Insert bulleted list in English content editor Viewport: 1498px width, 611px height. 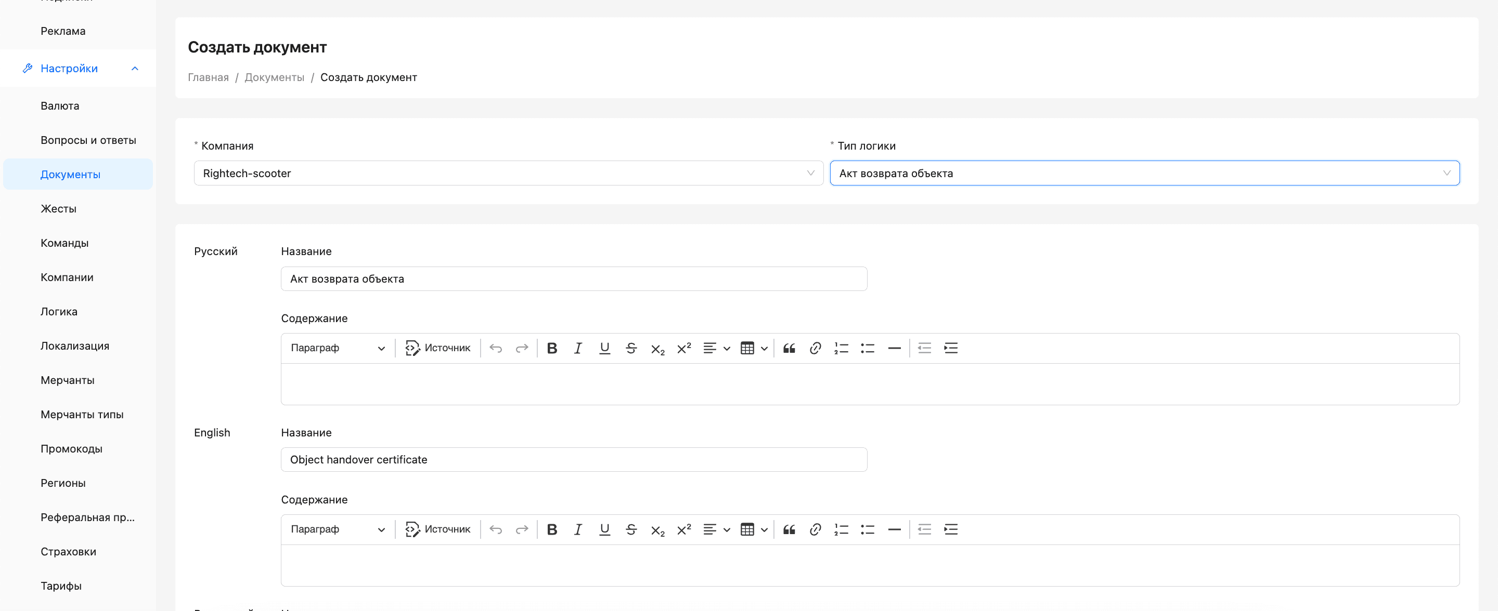pos(867,529)
